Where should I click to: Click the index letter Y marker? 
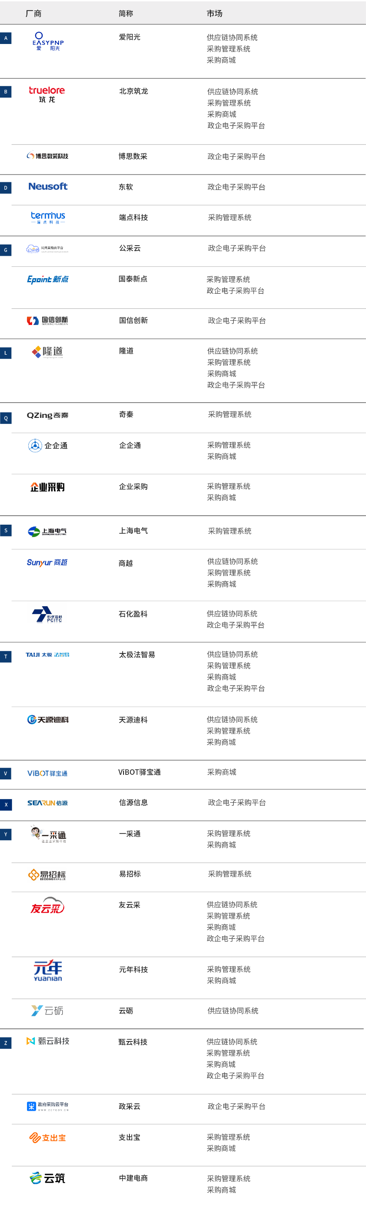[5, 834]
